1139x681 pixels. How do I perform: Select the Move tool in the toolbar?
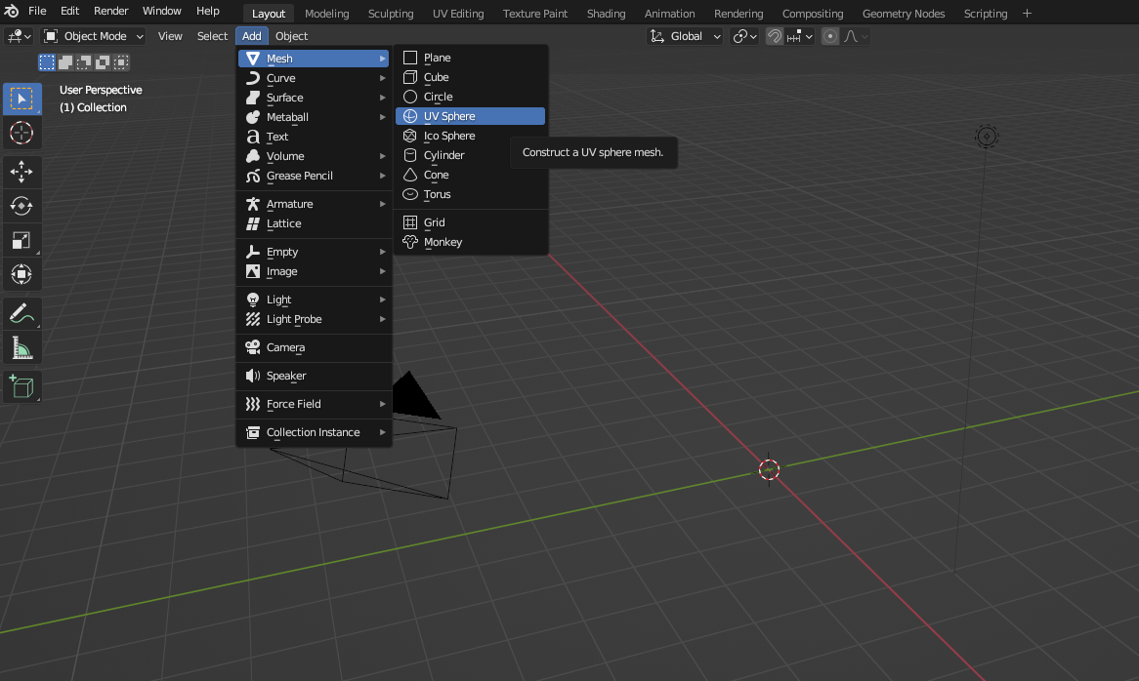(21, 172)
